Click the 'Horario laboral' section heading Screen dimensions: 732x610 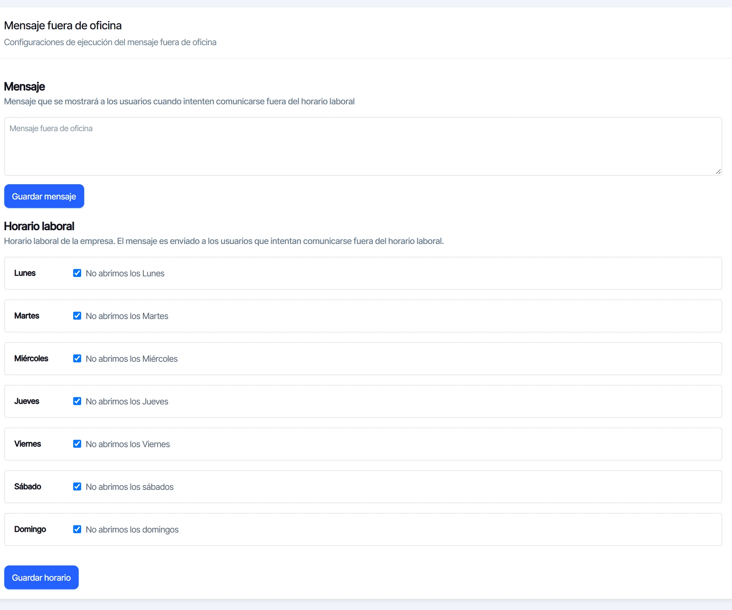pos(39,226)
